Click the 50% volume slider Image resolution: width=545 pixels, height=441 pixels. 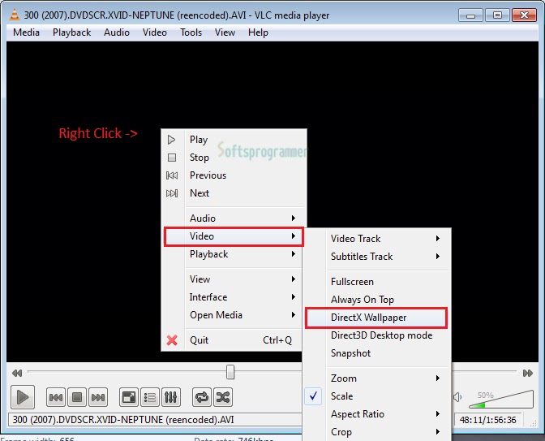501,400
